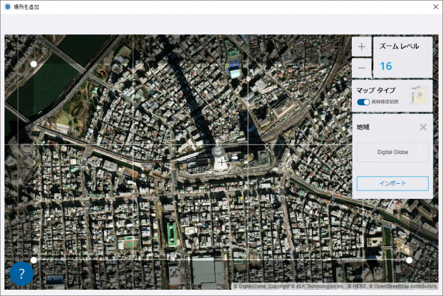The height and width of the screenshot is (296, 443).
Task: Toggle the 高解像度範囲 switch
Action: pos(363,102)
